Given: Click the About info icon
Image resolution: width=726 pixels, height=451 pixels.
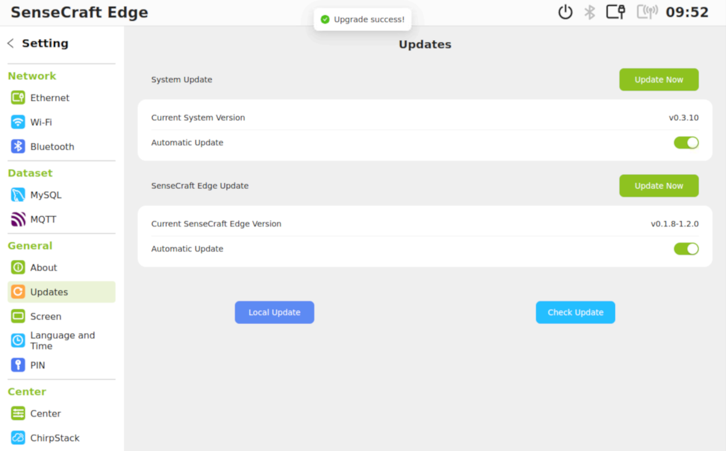Looking at the screenshot, I should point(18,267).
